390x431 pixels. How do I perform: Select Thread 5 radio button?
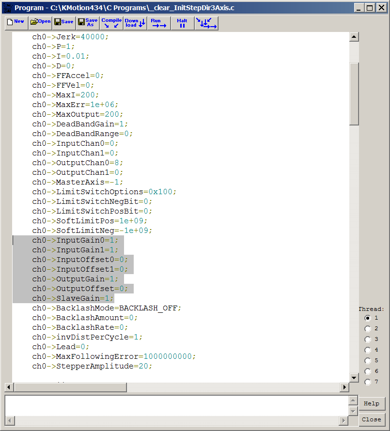click(x=368, y=361)
